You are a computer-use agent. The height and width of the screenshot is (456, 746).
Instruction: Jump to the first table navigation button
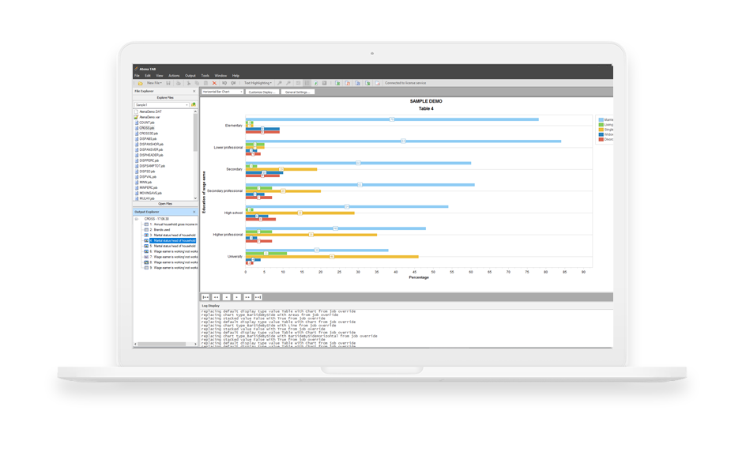click(205, 296)
